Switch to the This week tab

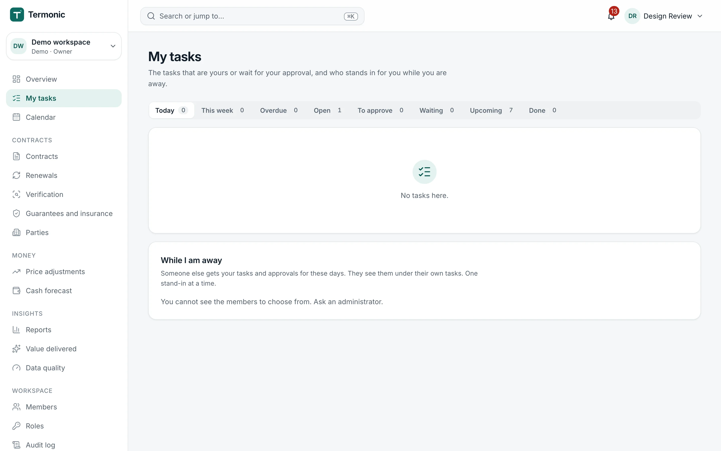pyautogui.click(x=223, y=110)
